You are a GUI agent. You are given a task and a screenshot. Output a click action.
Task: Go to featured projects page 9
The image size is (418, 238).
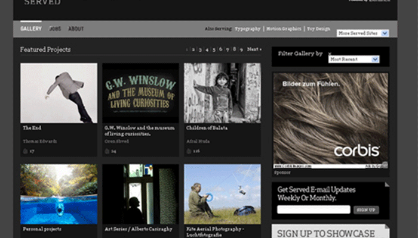pos(241,49)
